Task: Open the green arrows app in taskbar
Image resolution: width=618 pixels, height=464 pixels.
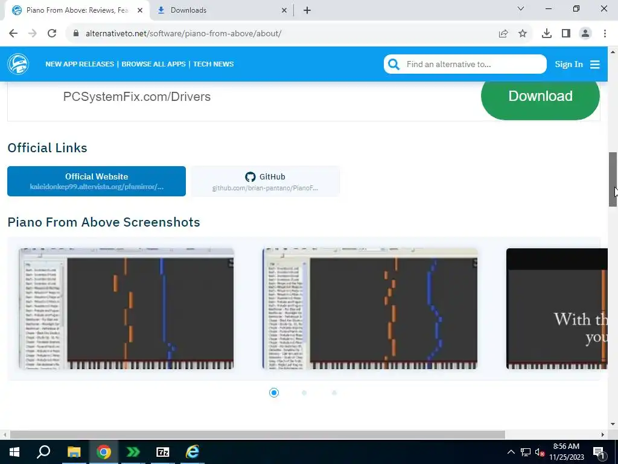Action: tap(133, 452)
